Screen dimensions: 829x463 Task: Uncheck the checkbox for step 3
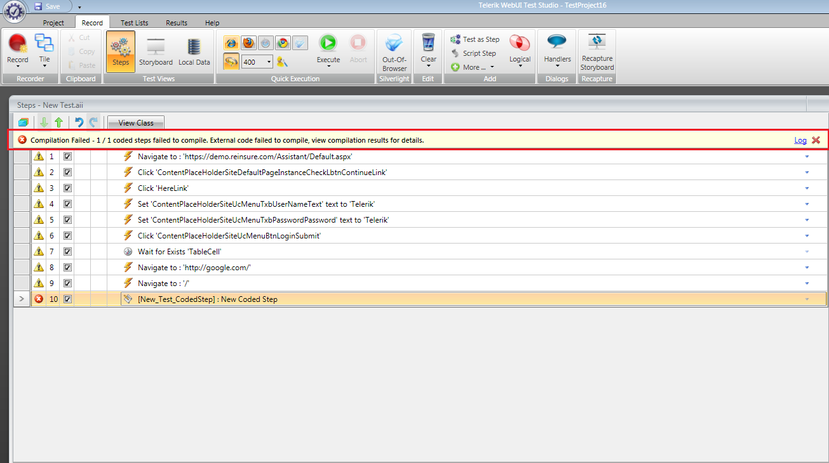67,188
